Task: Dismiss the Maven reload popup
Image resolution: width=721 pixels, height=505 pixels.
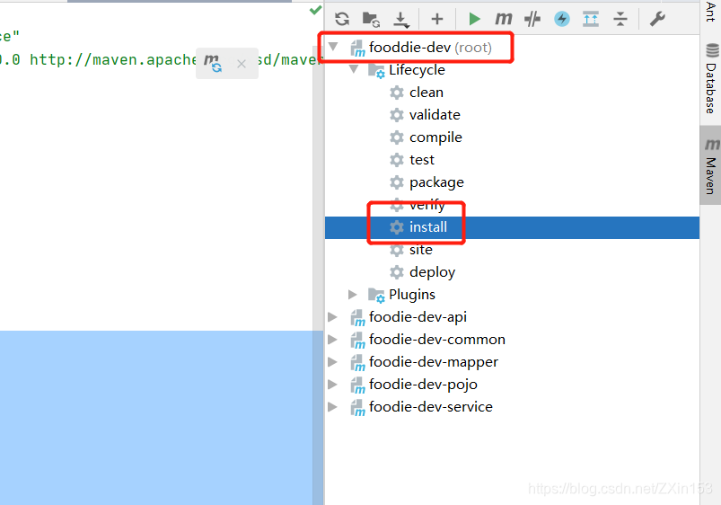Action: click(242, 64)
